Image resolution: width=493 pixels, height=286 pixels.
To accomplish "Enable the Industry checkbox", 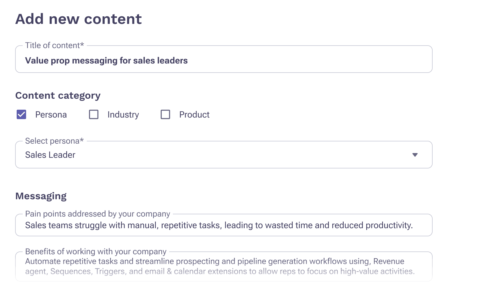I will pyautogui.click(x=94, y=114).
